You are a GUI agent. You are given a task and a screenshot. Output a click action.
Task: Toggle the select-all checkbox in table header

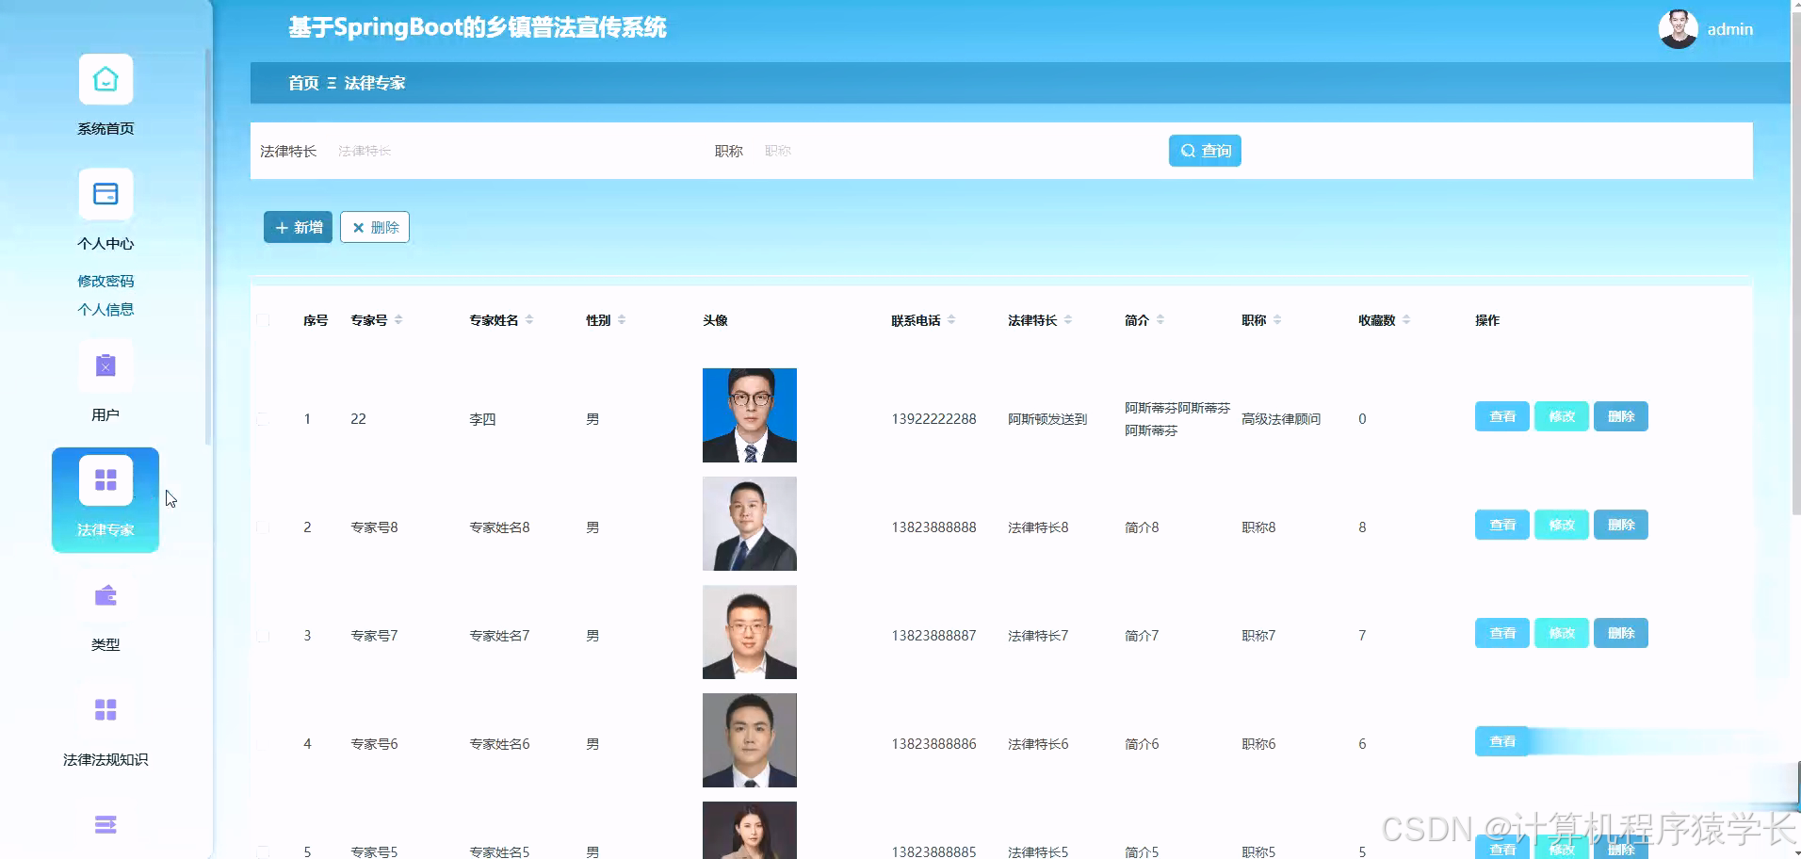(264, 320)
